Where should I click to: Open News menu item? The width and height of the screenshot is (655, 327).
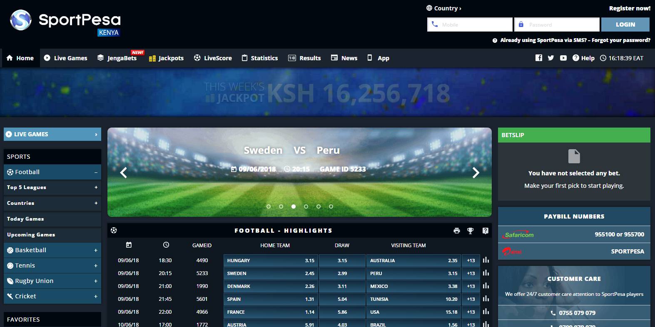click(344, 58)
